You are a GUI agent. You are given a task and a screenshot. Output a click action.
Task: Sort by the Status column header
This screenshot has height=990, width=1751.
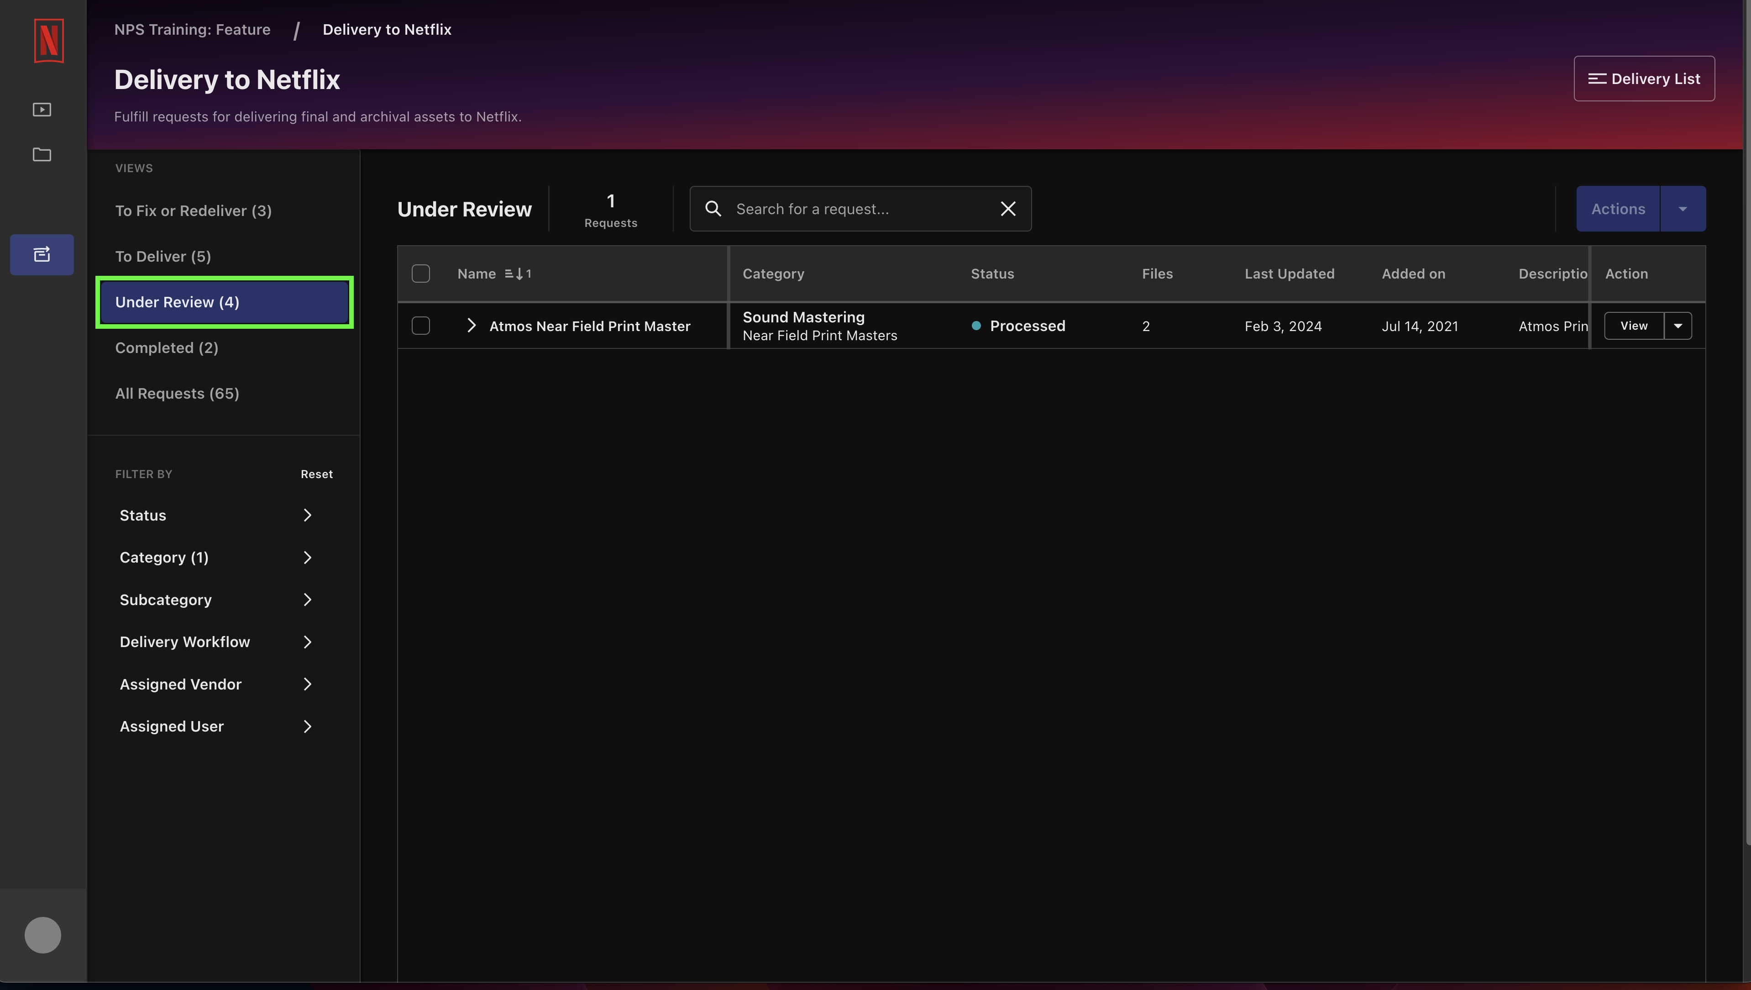click(992, 274)
